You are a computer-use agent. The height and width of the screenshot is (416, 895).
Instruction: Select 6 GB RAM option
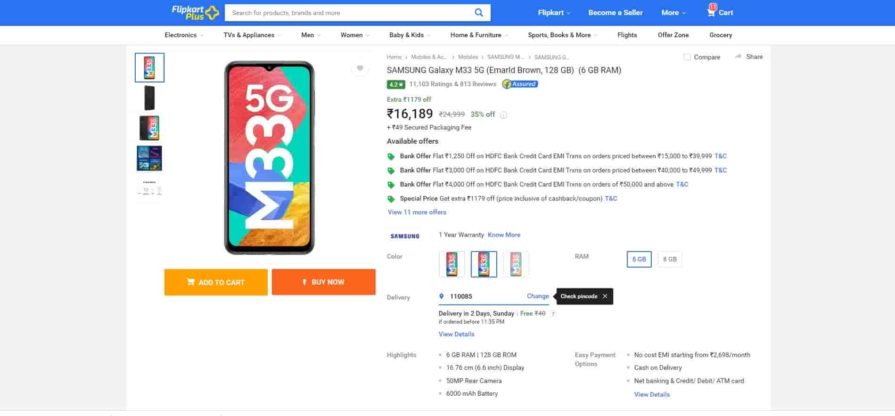(639, 259)
